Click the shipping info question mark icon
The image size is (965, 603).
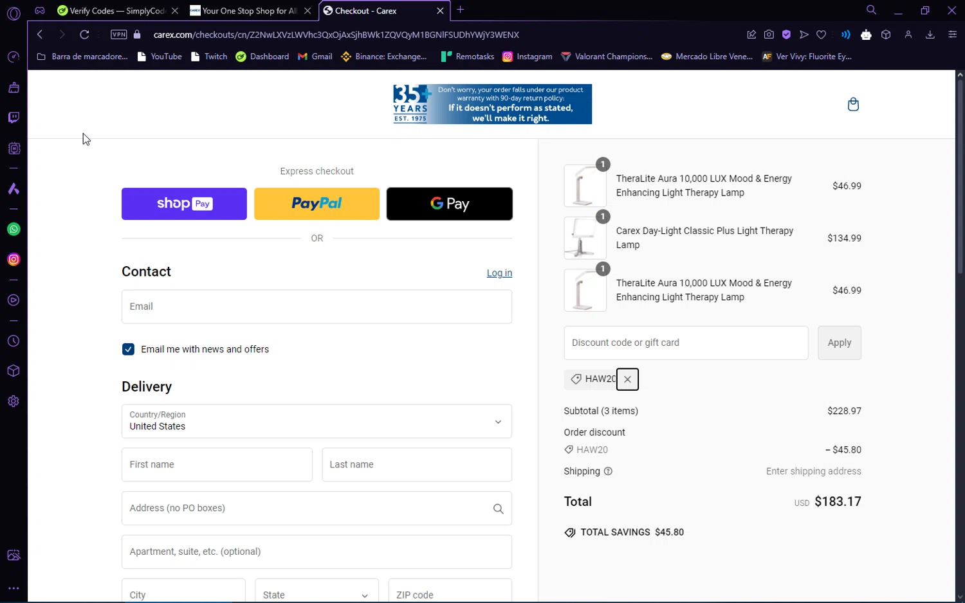coord(608,471)
